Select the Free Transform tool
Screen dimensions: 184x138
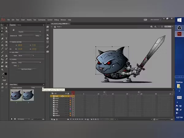pos(2,31)
